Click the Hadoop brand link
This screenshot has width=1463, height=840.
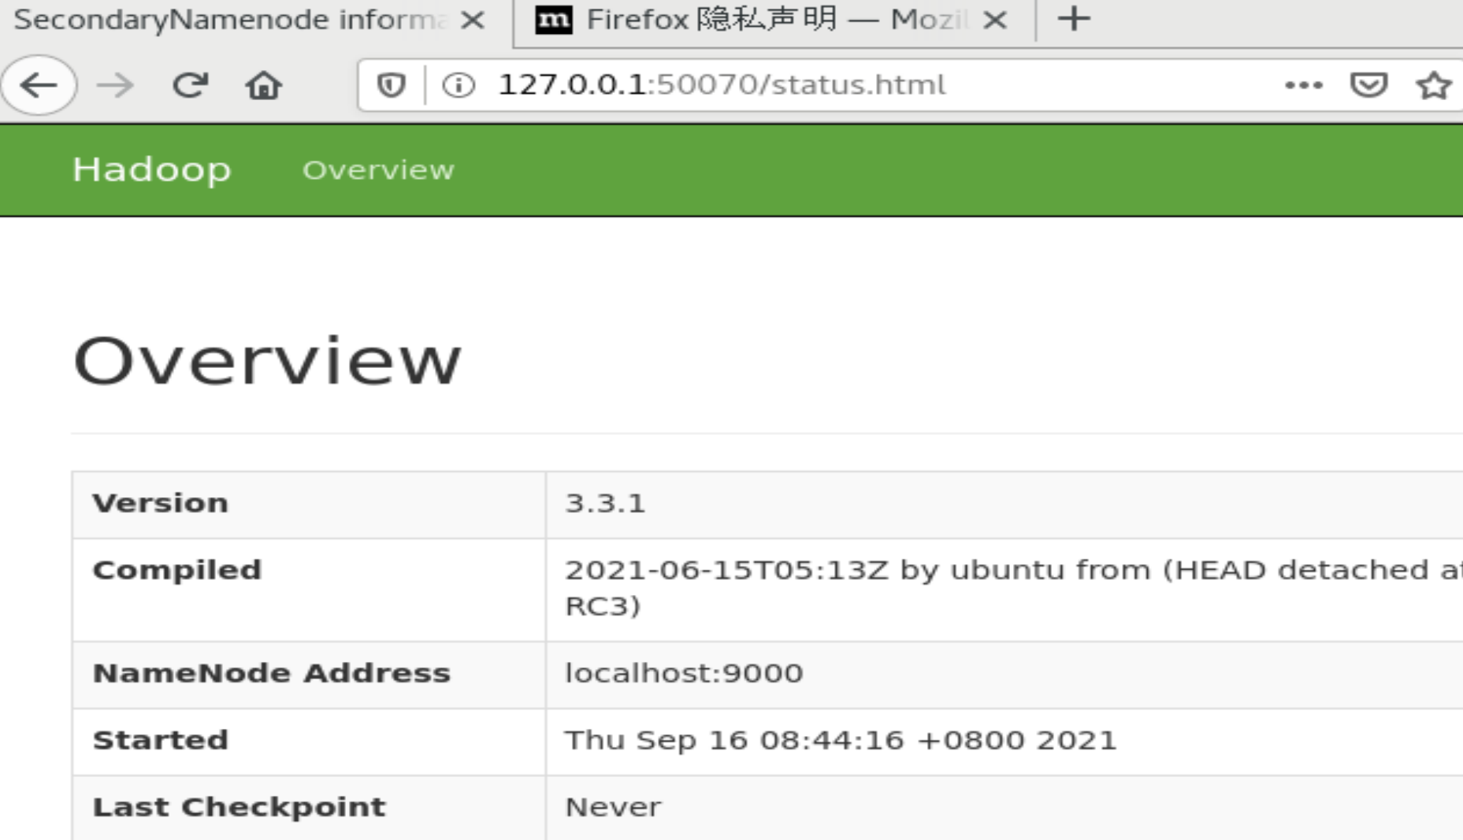(x=152, y=170)
